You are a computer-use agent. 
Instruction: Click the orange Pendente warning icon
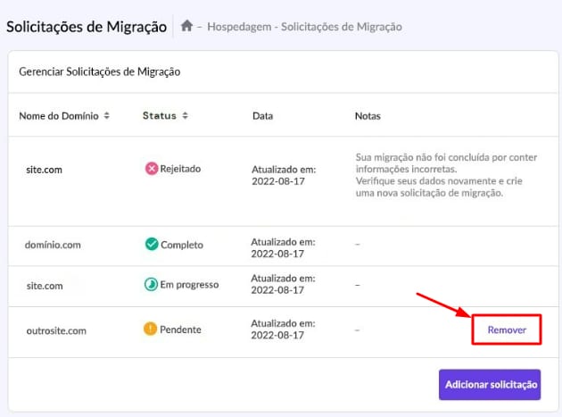pyautogui.click(x=151, y=329)
